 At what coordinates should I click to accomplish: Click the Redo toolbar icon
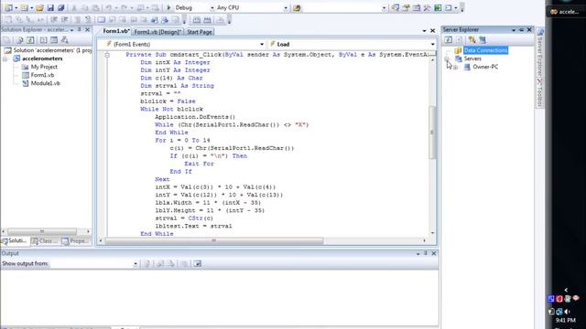pos(125,7)
